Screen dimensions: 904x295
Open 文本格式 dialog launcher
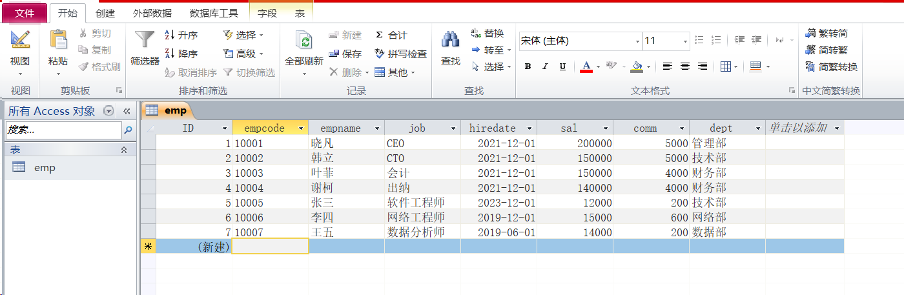click(x=792, y=91)
